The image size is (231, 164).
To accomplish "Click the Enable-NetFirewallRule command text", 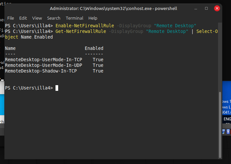I will (85, 26).
